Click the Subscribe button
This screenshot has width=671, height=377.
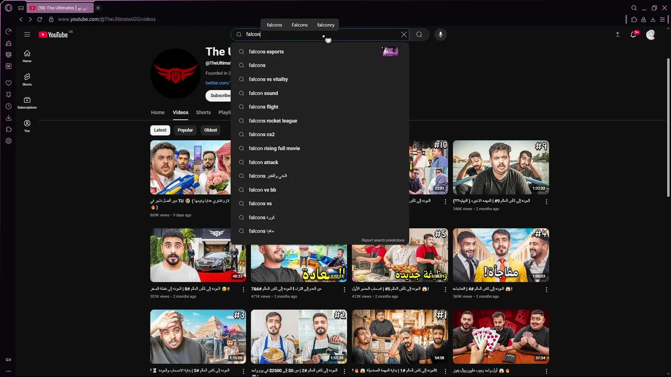pyautogui.click(x=220, y=95)
